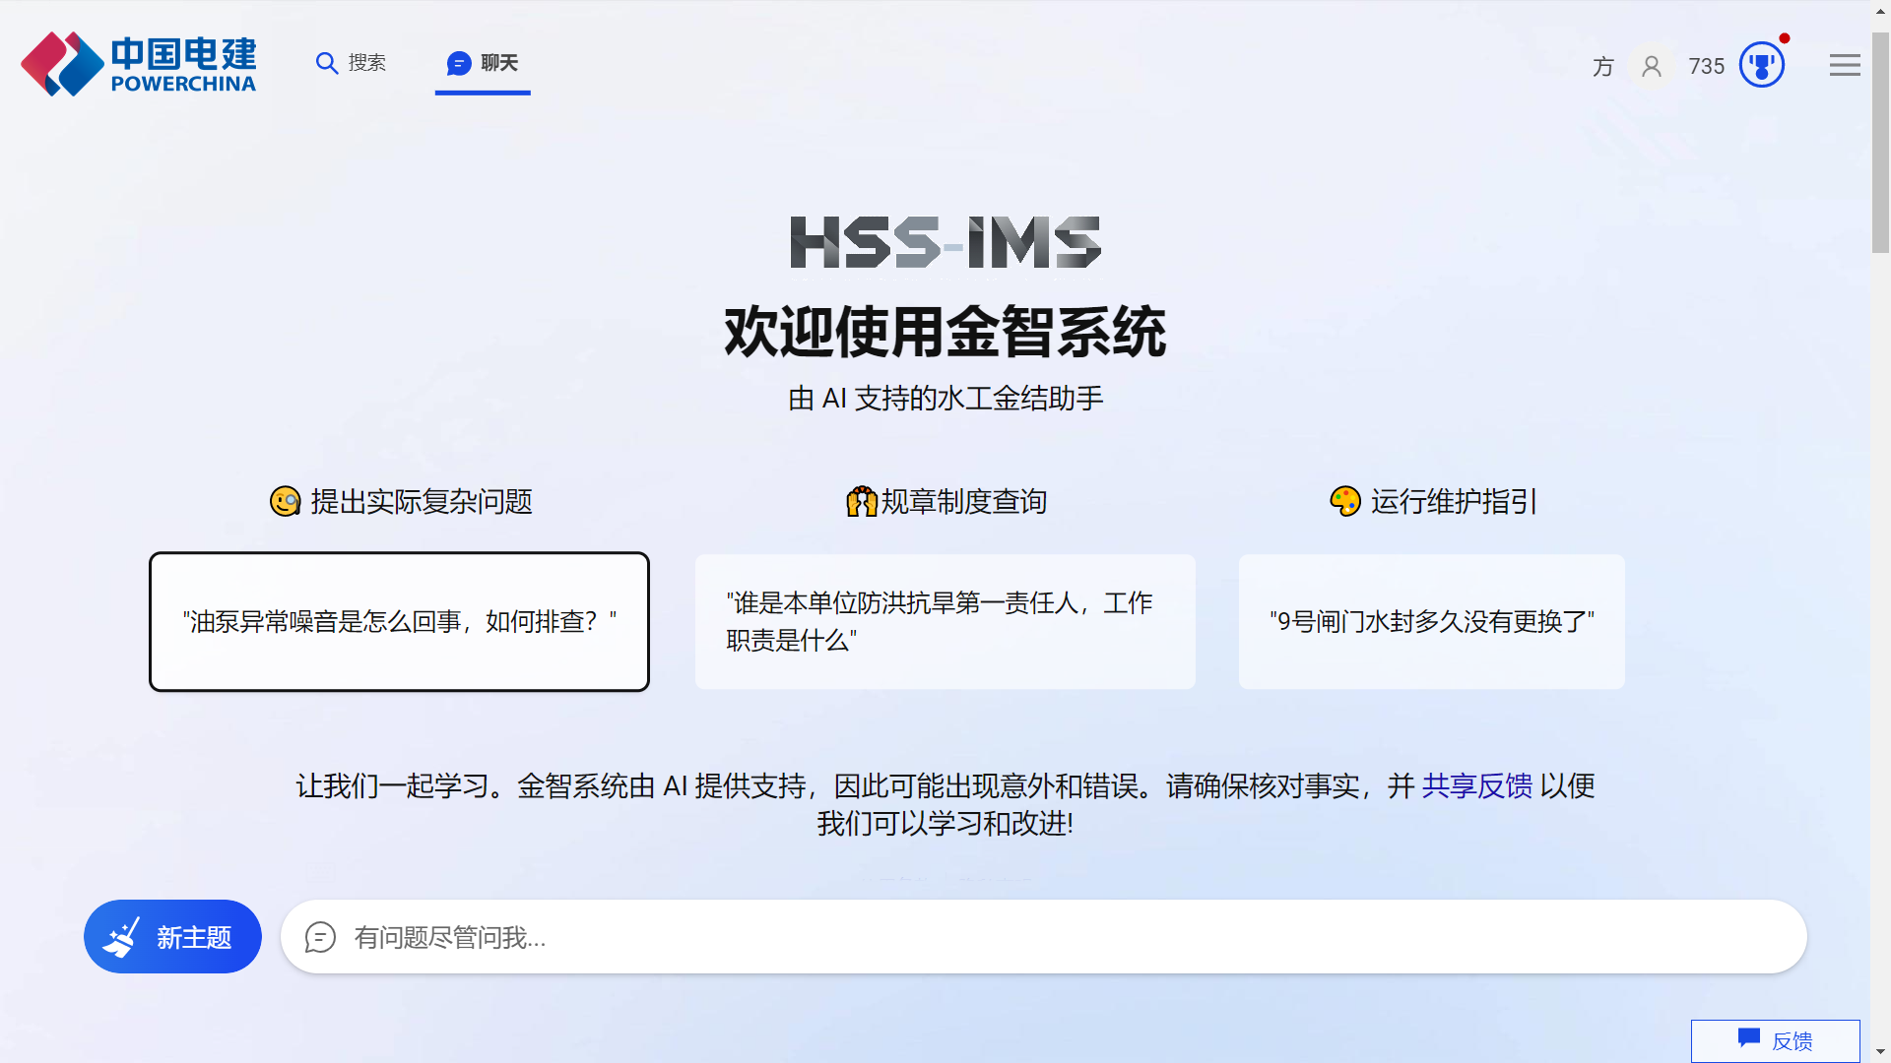Viewport: 1891px width, 1063px height.
Task: Select the gate 9 water seal question
Action: (1431, 621)
